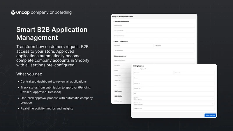233x131 pixels.
Task: Click ZIP/Postal code in Shipping address
Action: click(x=122, y=101)
